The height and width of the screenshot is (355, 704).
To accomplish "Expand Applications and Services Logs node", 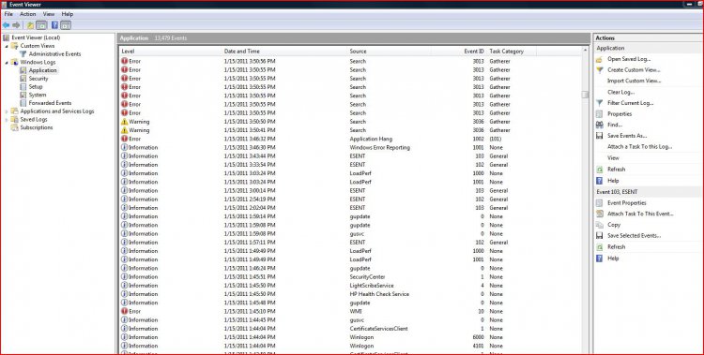I will pos(7,111).
